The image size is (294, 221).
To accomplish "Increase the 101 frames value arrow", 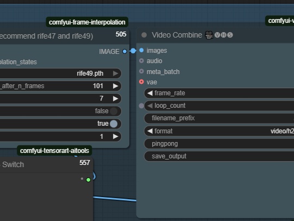I will (x=116, y=86).
